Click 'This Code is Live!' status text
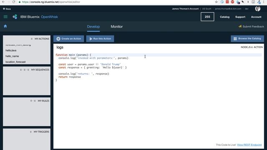Image resolution: width=267 pixels, height=150 pixels. 226,145
